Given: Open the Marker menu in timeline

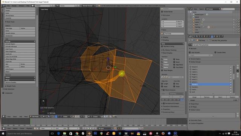Looking at the screenshot, I should [x=15, y=128].
